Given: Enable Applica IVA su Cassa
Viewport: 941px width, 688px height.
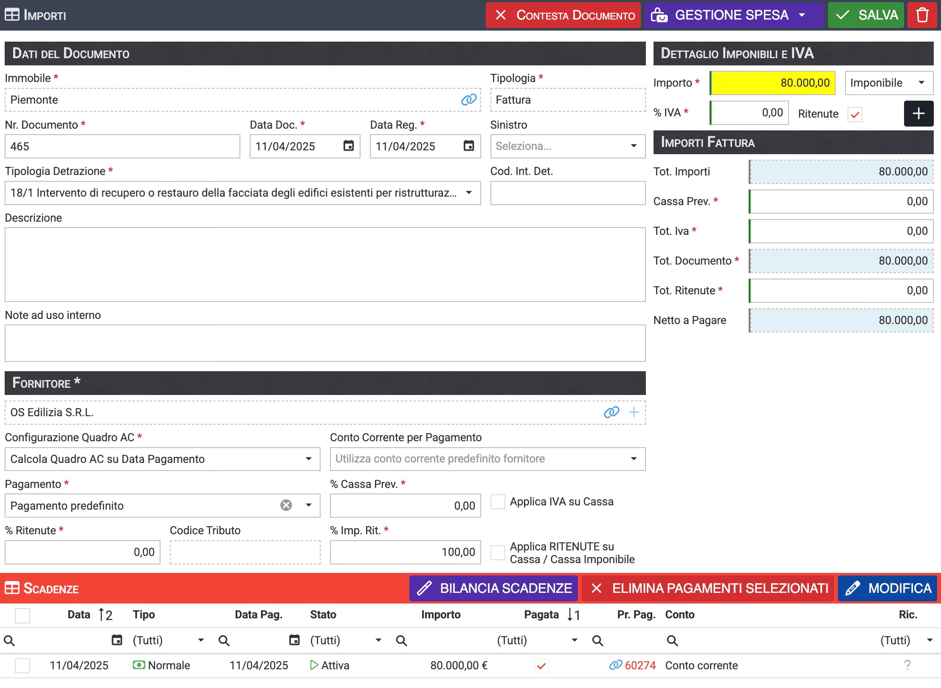Looking at the screenshot, I should (x=498, y=502).
